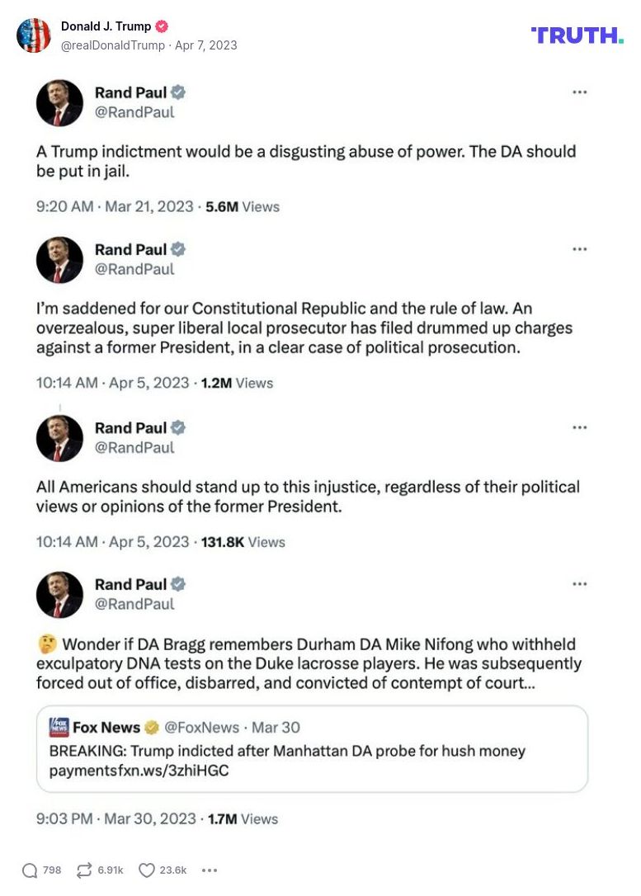Viewport: 641px width, 896px height.
Task: Click the red verified badge by Donald J. Trump
Action: 163,26
